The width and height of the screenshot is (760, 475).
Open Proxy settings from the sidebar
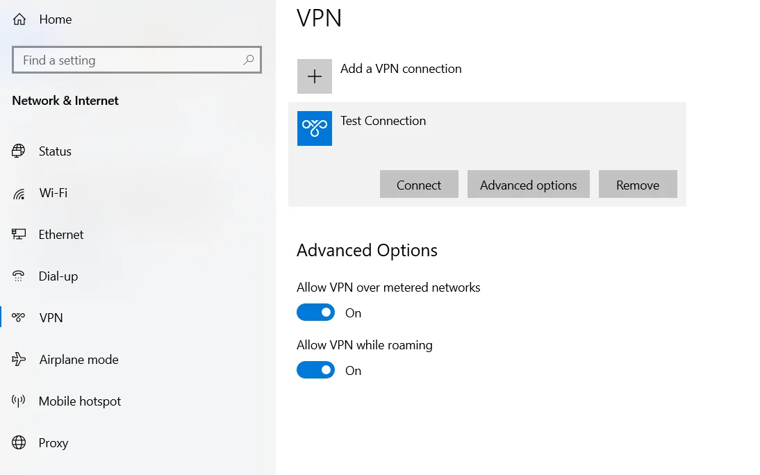[x=53, y=442]
